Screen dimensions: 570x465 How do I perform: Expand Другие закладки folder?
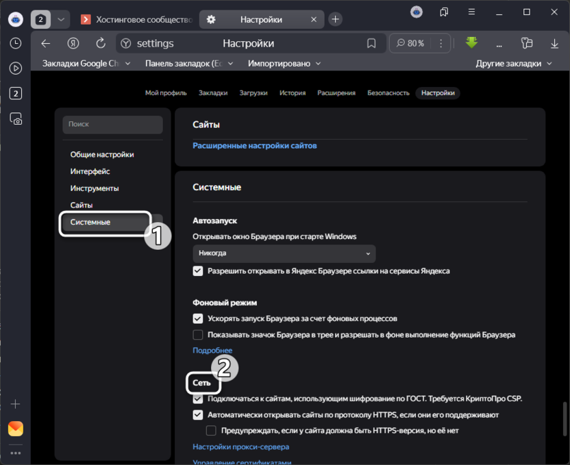(513, 64)
